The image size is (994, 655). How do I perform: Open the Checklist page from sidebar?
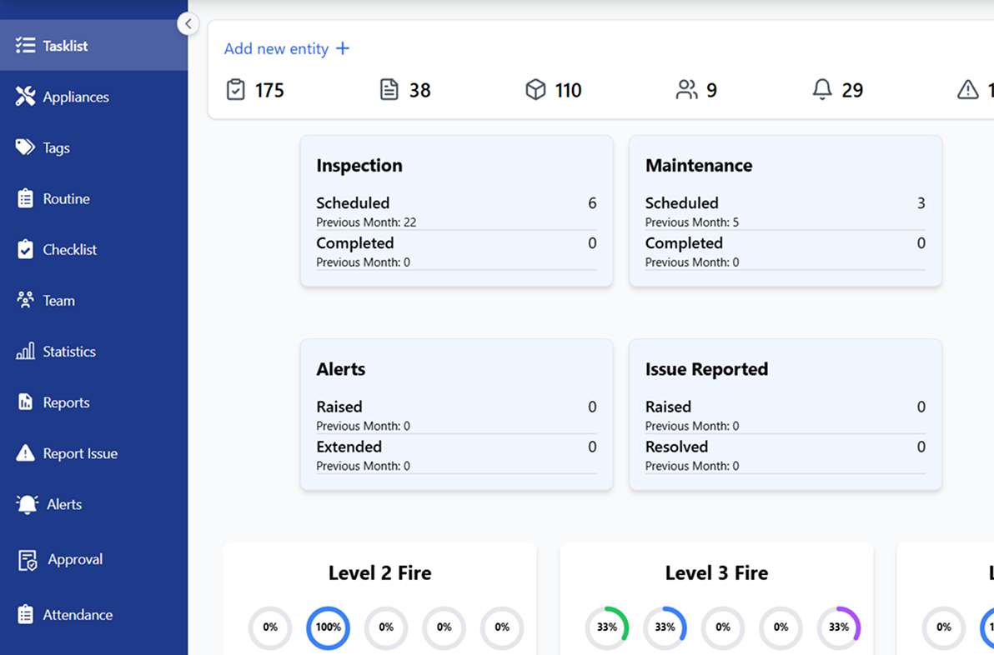pos(69,250)
